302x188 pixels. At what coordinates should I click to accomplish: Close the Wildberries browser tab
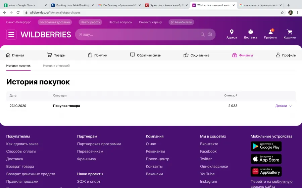(234, 5)
